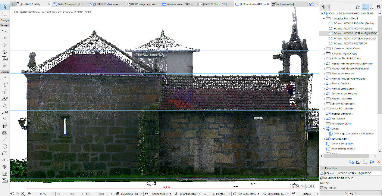
Task: Pick the Fill hatch tool
Action: 5,133
